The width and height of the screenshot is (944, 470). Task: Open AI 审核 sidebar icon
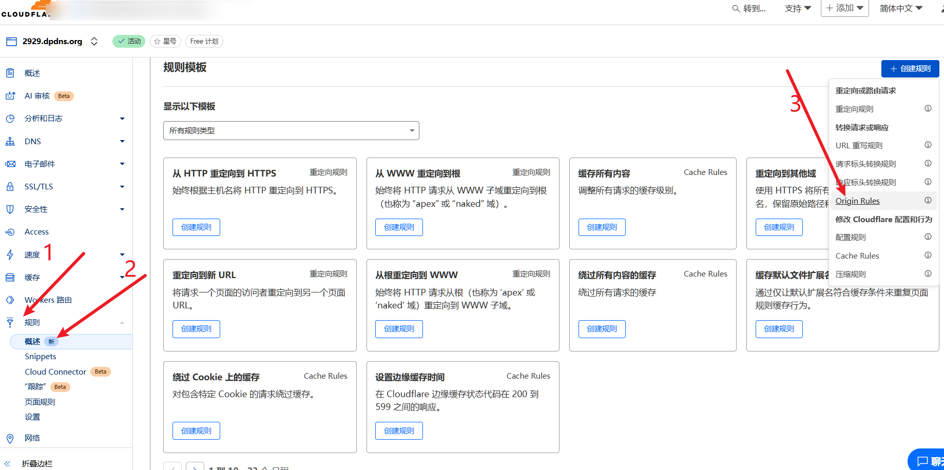click(10, 96)
